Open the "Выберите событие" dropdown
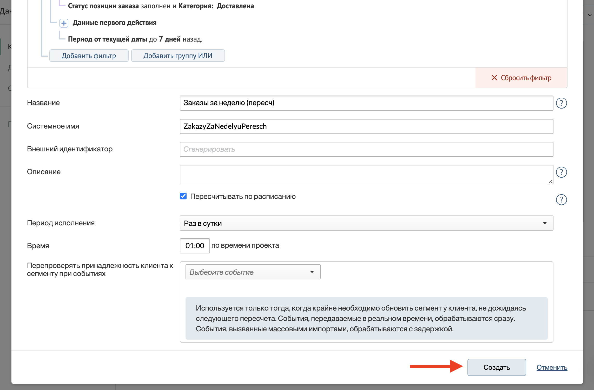This screenshot has width=594, height=390. coord(253,272)
